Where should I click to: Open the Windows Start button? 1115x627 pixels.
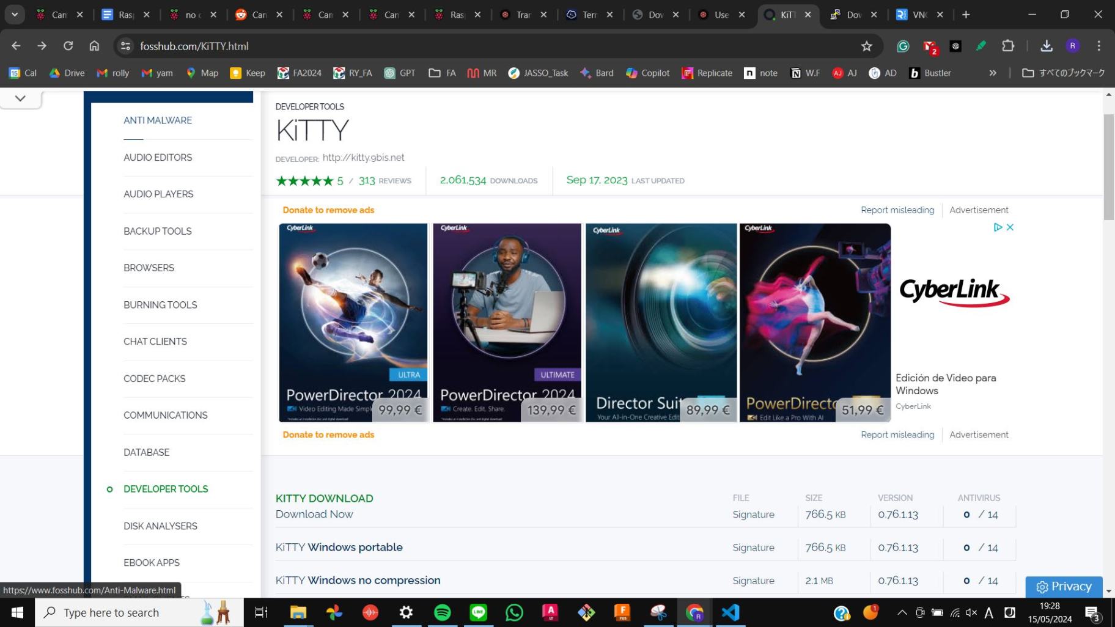point(17,612)
